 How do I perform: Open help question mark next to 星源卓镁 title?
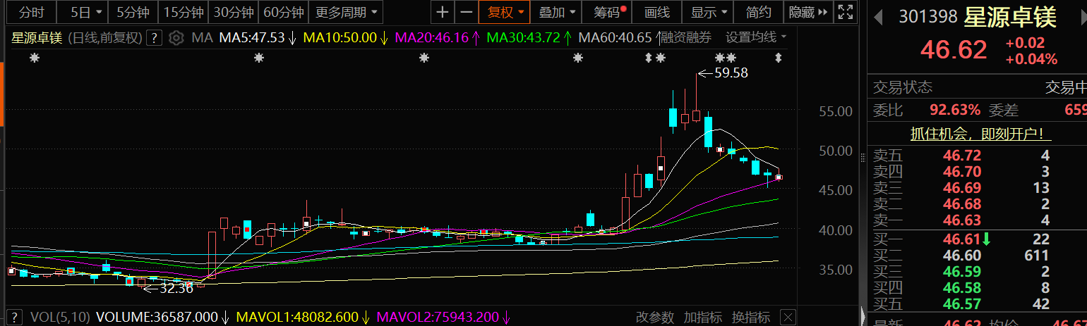(x=155, y=37)
